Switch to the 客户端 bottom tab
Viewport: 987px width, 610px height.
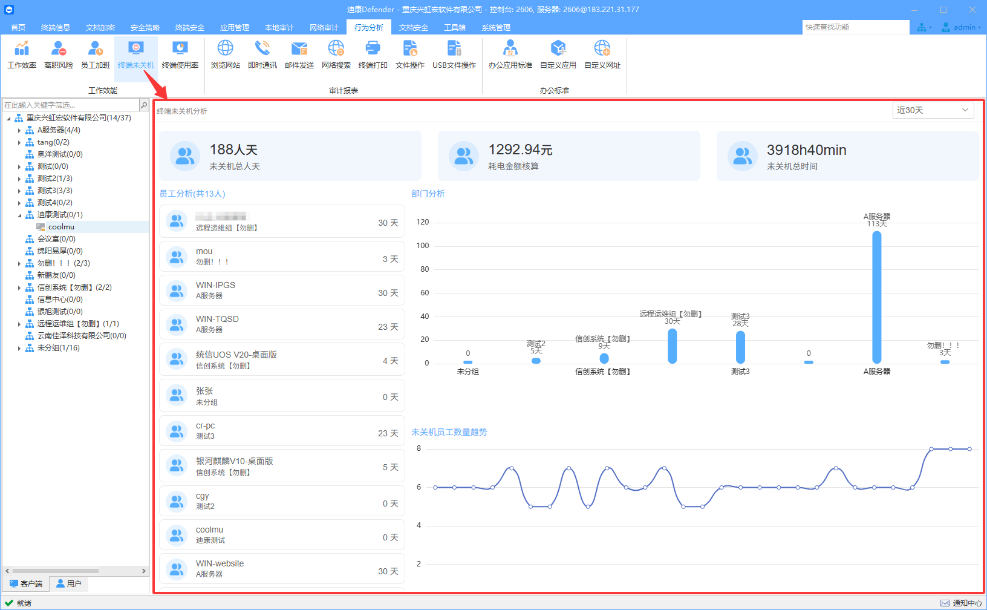tap(26, 584)
